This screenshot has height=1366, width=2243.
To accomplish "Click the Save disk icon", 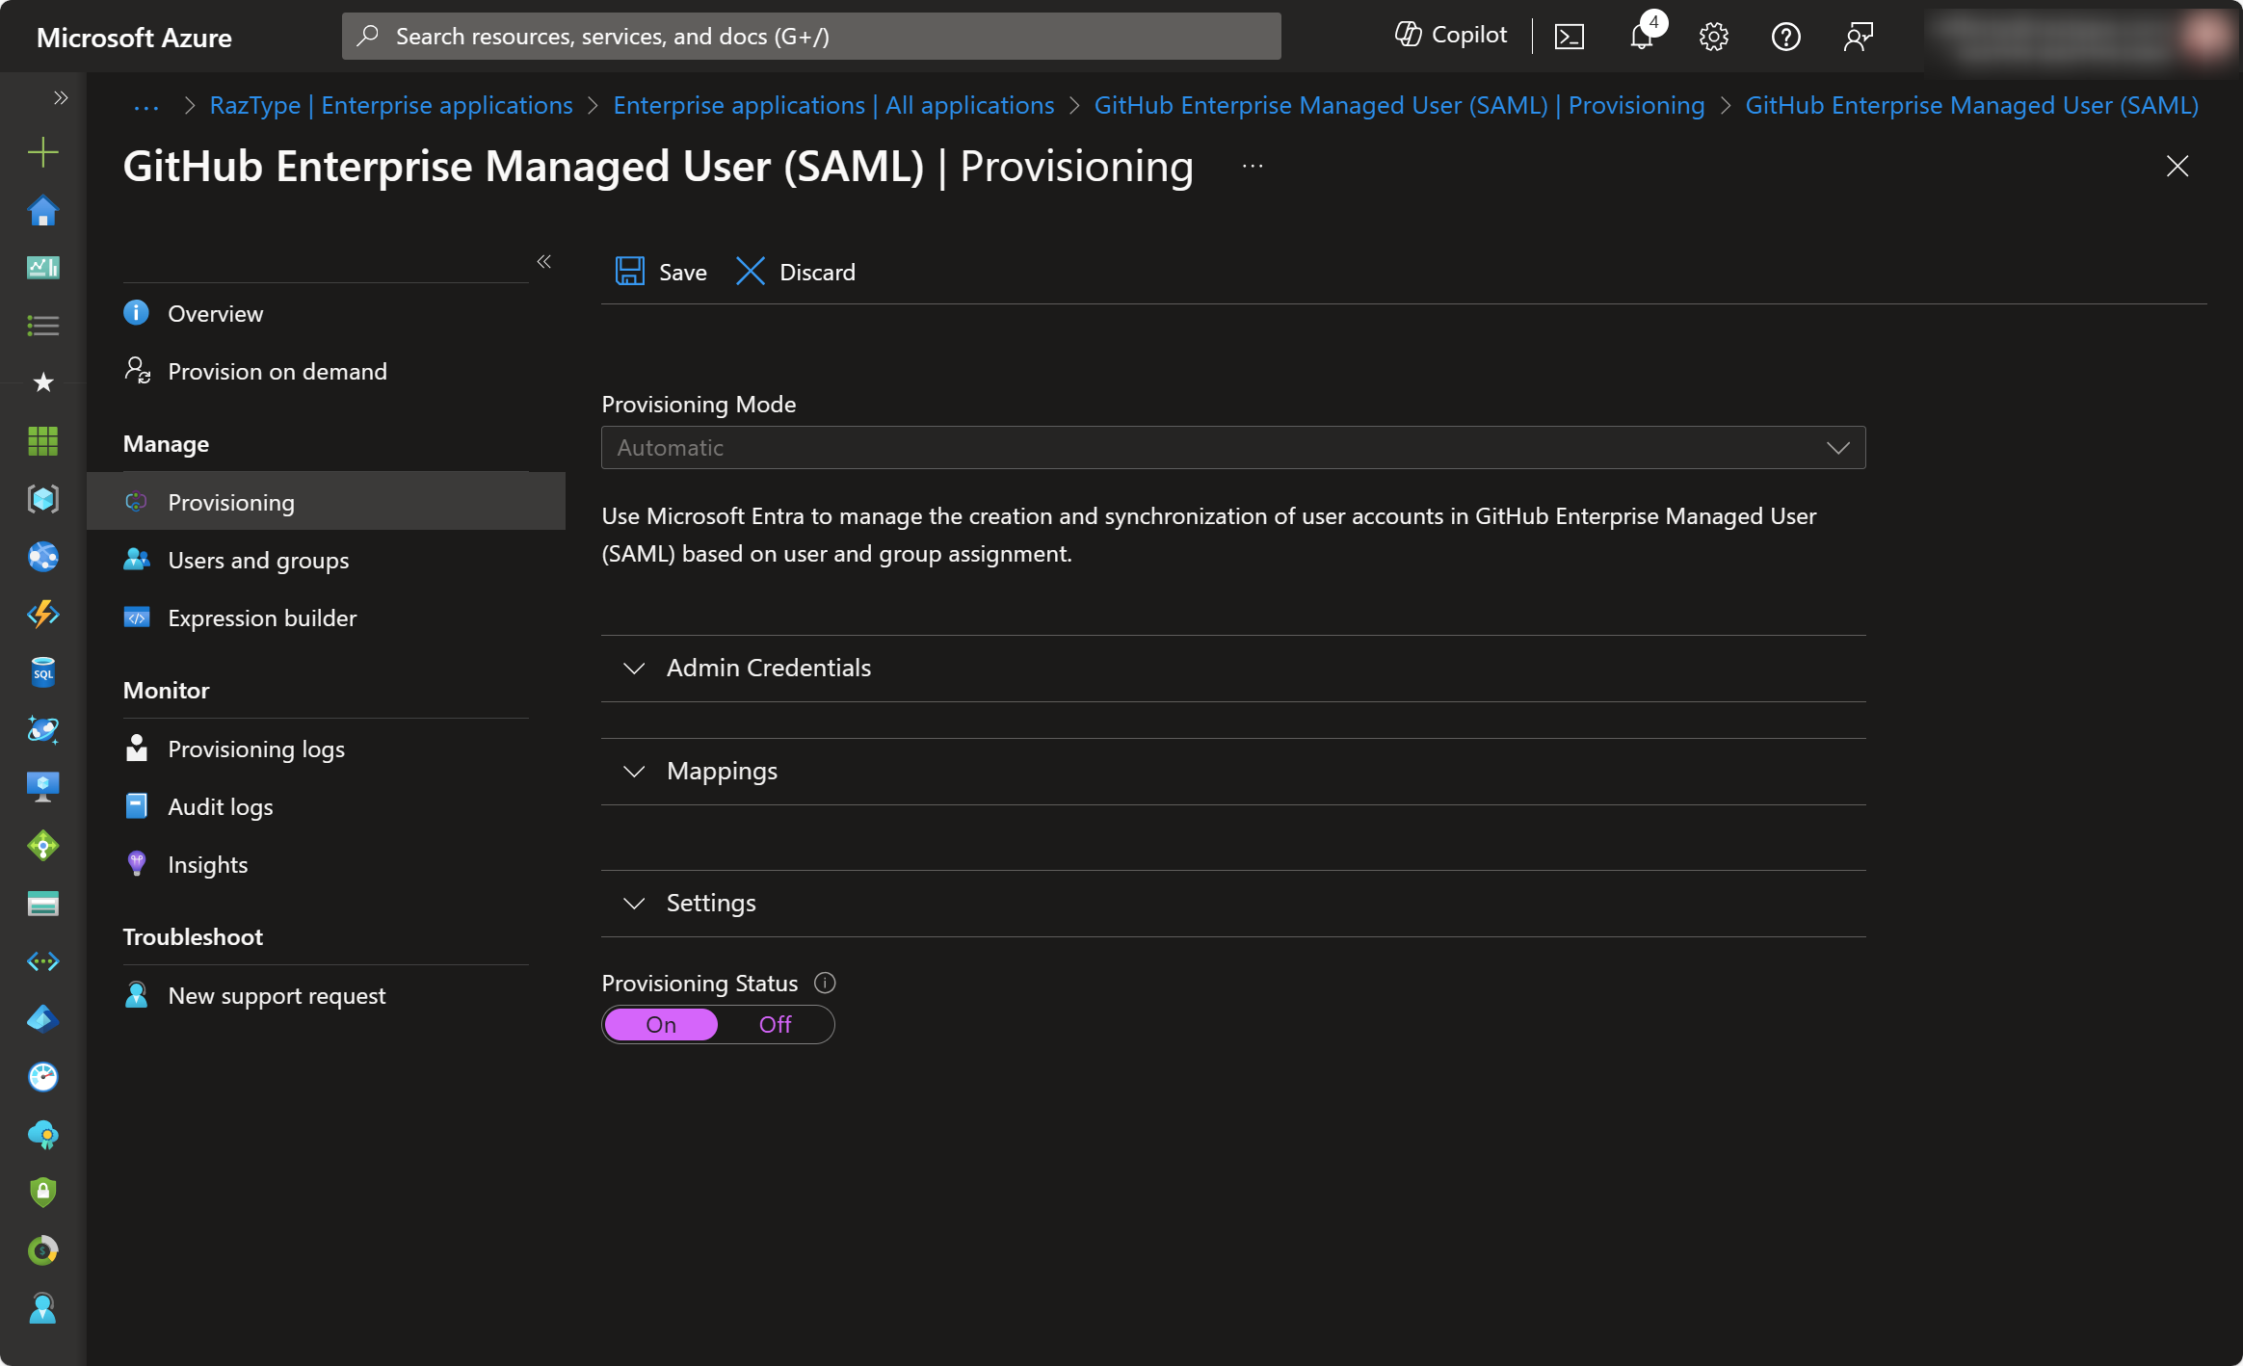I will pyautogui.click(x=630, y=272).
